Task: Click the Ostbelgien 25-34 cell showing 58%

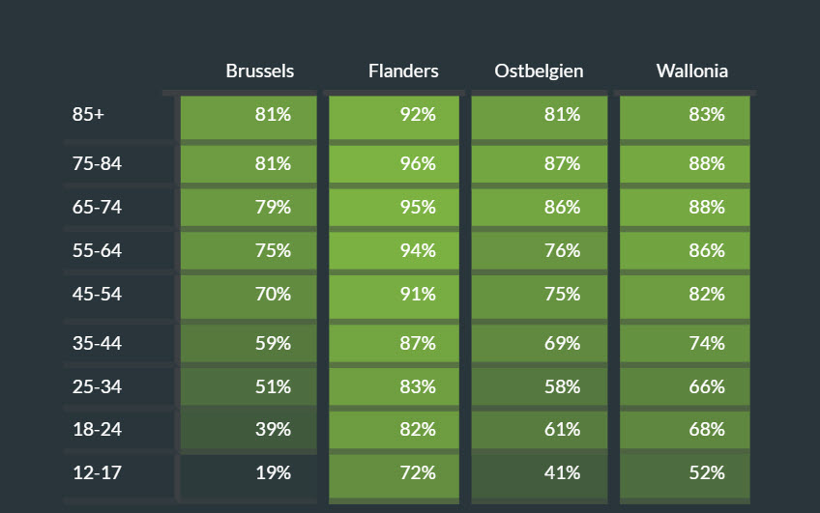Action: (539, 386)
